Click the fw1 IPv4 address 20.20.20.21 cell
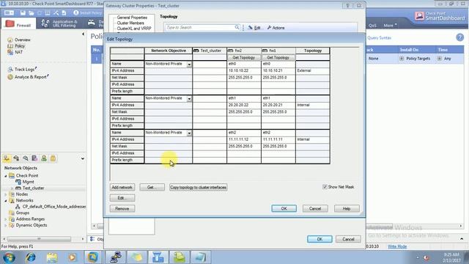Viewport: 469px width, 264px height. 278,105
